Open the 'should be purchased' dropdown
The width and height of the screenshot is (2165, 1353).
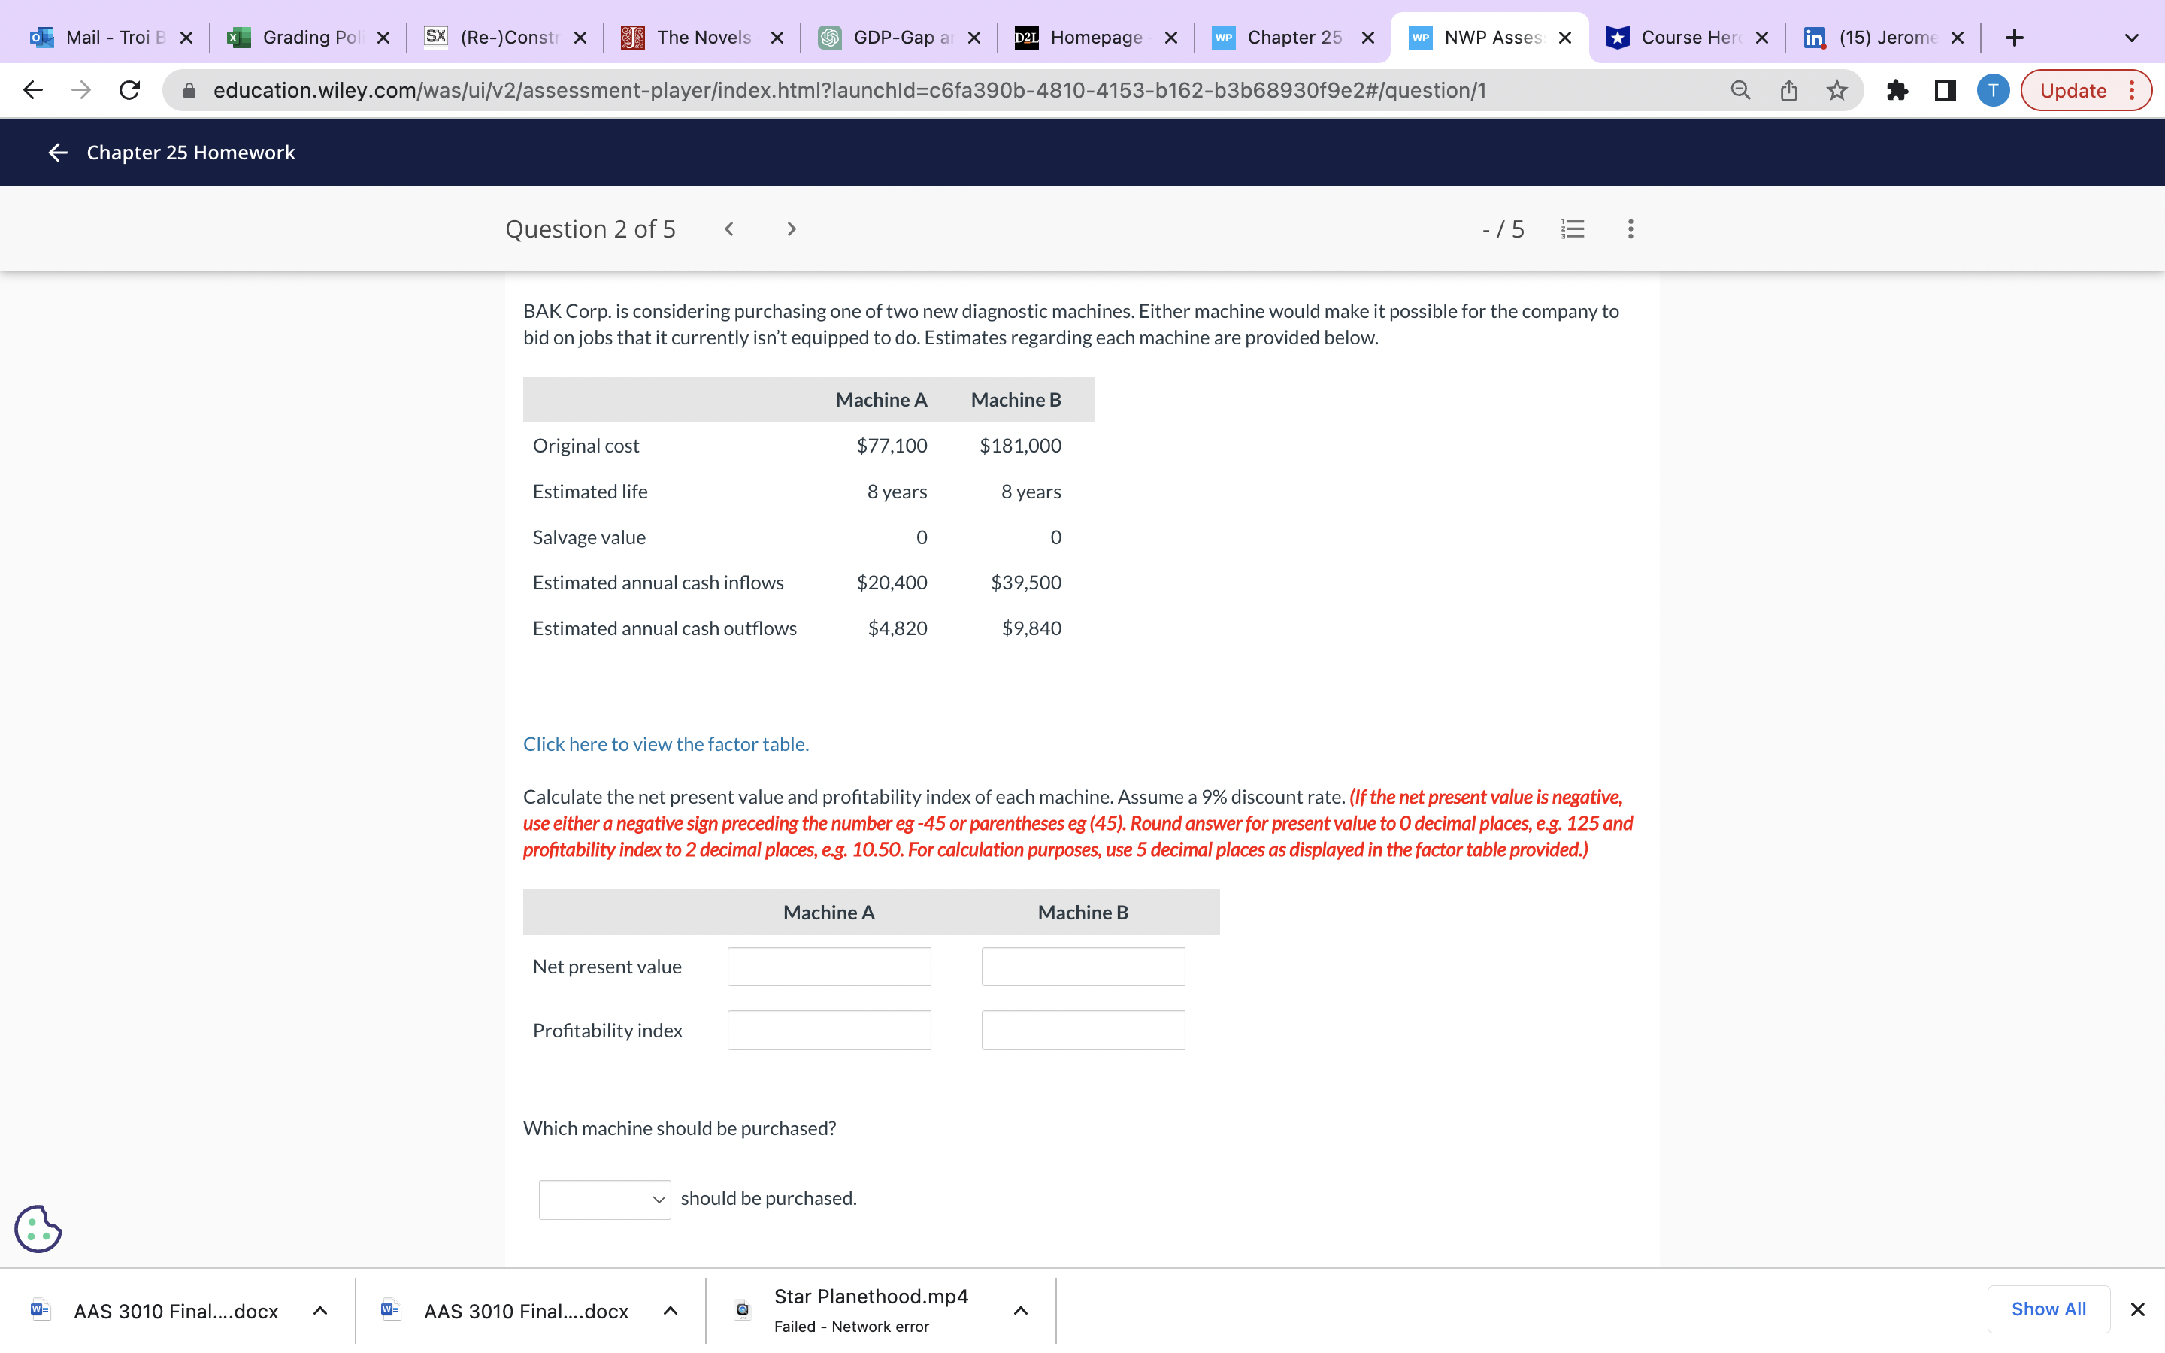coord(604,1199)
